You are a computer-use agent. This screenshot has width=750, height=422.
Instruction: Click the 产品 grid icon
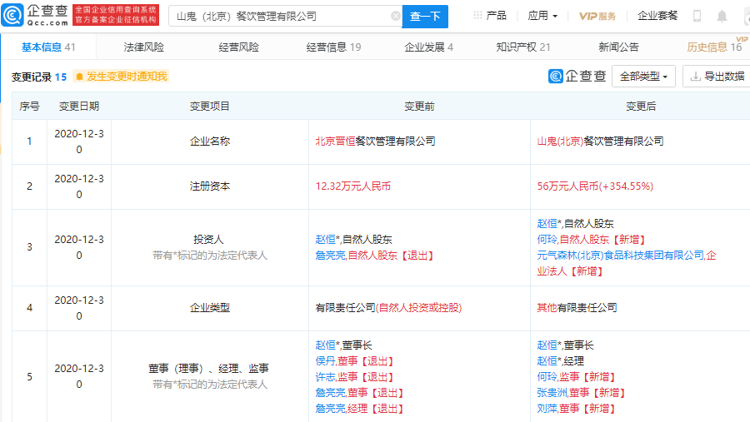pos(477,16)
